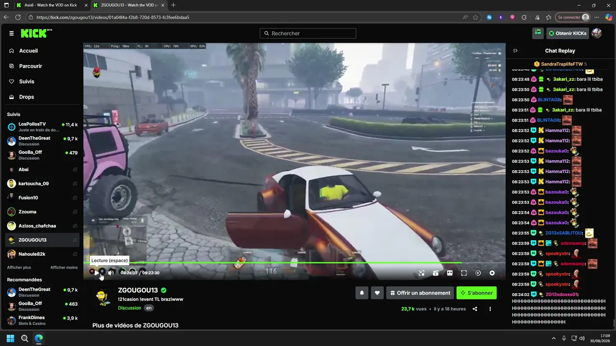Share the video via share icon
The image size is (616, 346).
coord(475,309)
